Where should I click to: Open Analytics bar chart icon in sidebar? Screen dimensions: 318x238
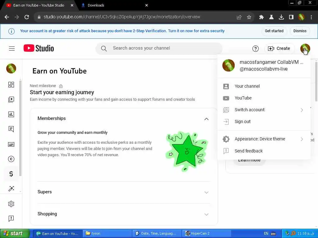pyautogui.click(x=11, y=114)
